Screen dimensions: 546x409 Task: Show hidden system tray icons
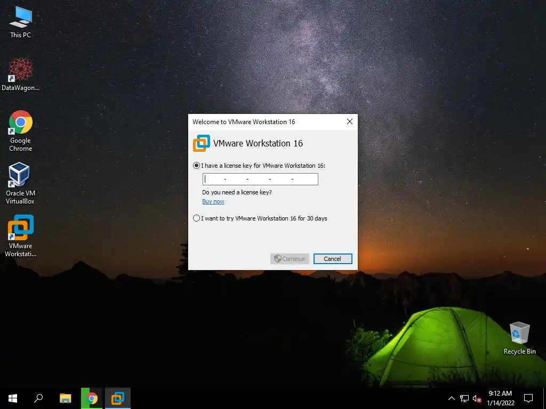pos(451,398)
